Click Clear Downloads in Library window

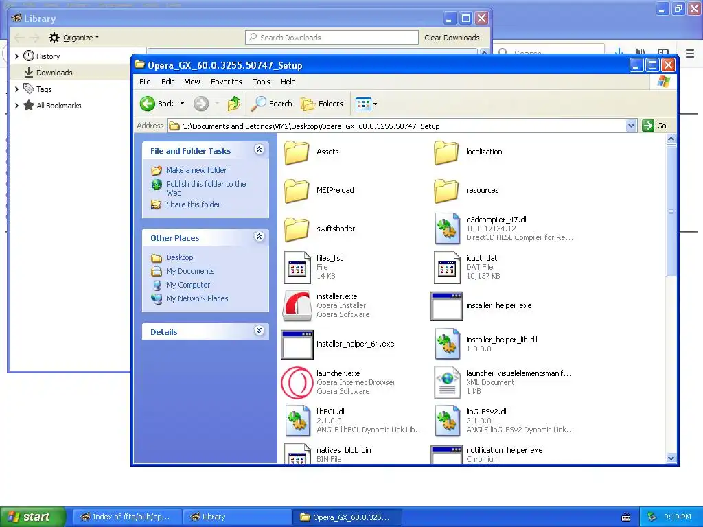452,38
